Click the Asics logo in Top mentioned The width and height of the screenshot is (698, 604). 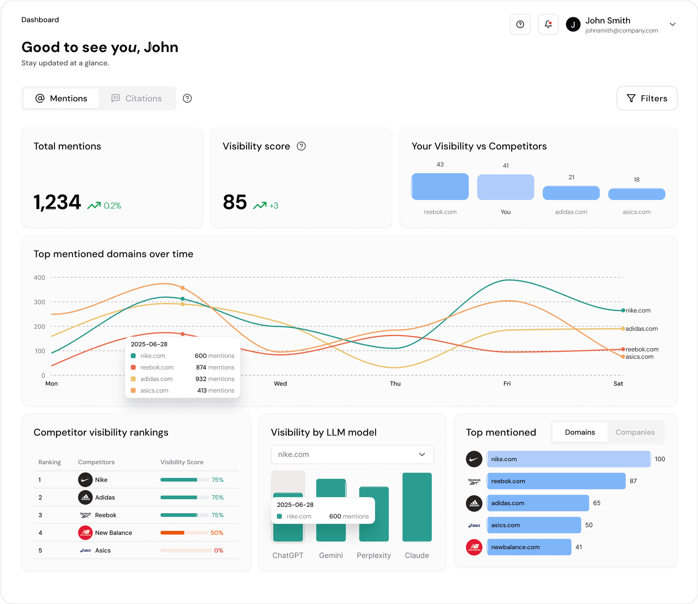[x=474, y=525]
